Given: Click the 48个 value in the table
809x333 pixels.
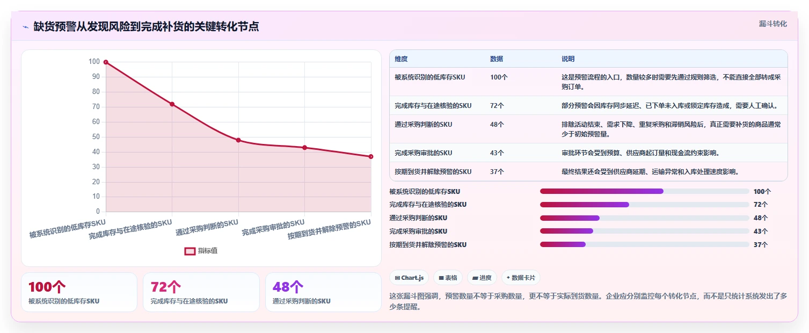Looking at the screenshot, I should [497, 125].
